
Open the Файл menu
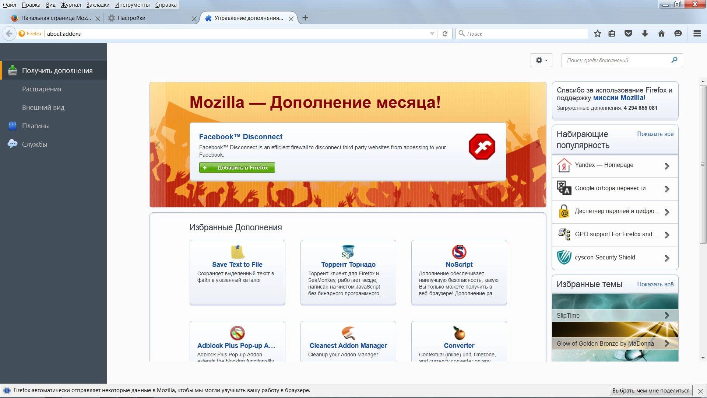coord(10,5)
